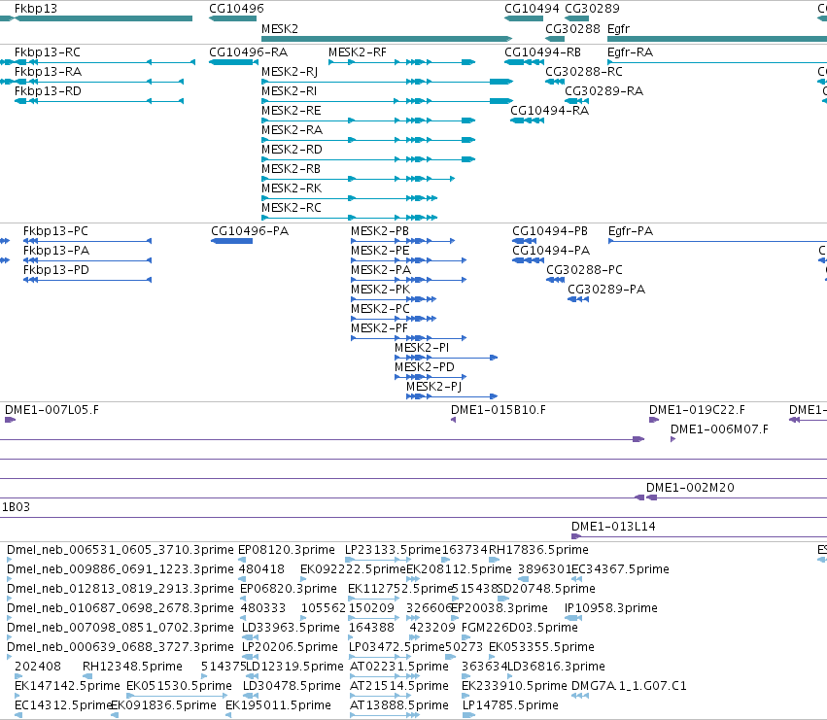The height and width of the screenshot is (720, 827).
Task: Click transcript CG30288-RC
Action: coord(584,72)
